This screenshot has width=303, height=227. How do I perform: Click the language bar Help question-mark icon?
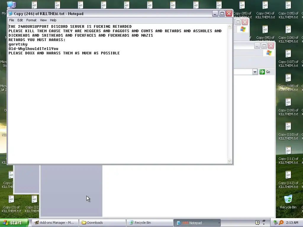(257, 223)
